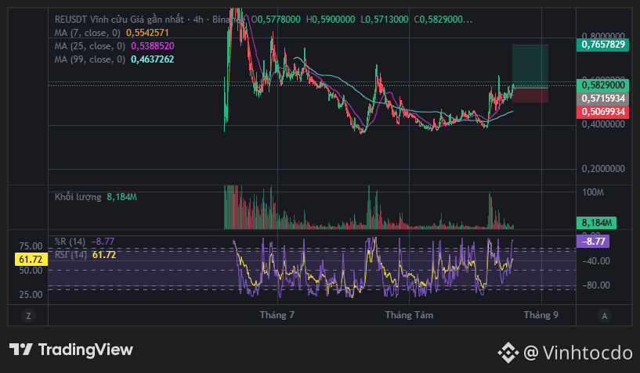Viewport: 640px width, 373px height.
Task: Click the green long position profit zone
Action: 530,66
